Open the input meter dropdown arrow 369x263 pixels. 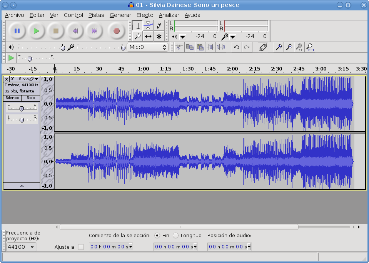click(x=232, y=37)
